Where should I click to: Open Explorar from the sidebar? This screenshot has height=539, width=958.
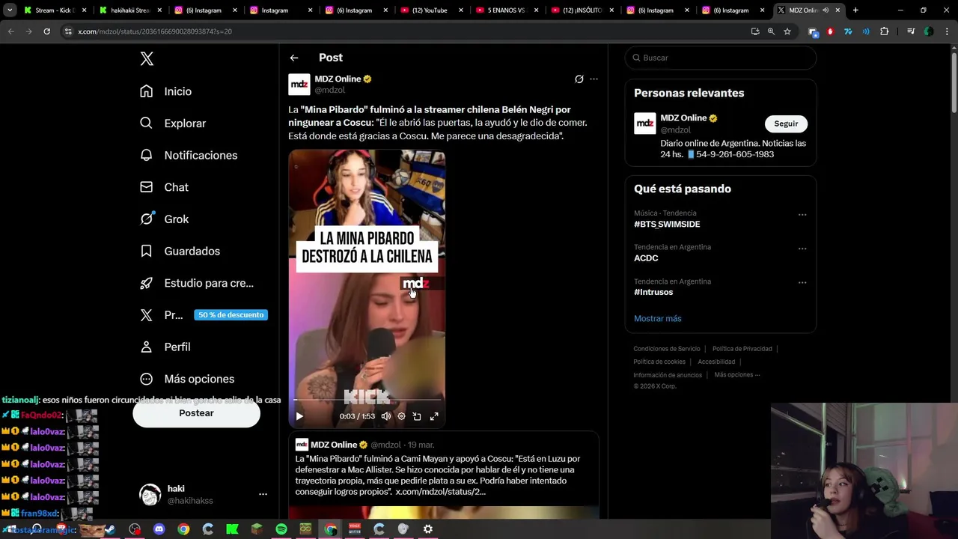click(173, 124)
